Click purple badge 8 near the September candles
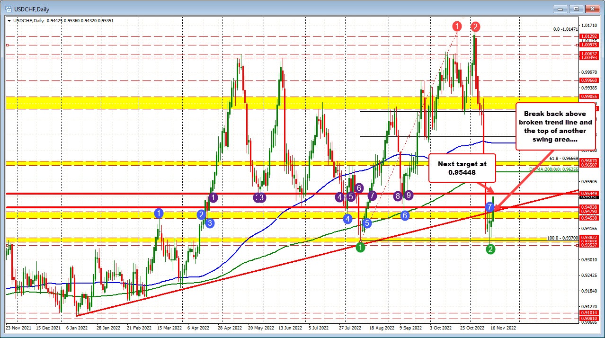Viewport: 605px width, 338px height. tap(397, 196)
